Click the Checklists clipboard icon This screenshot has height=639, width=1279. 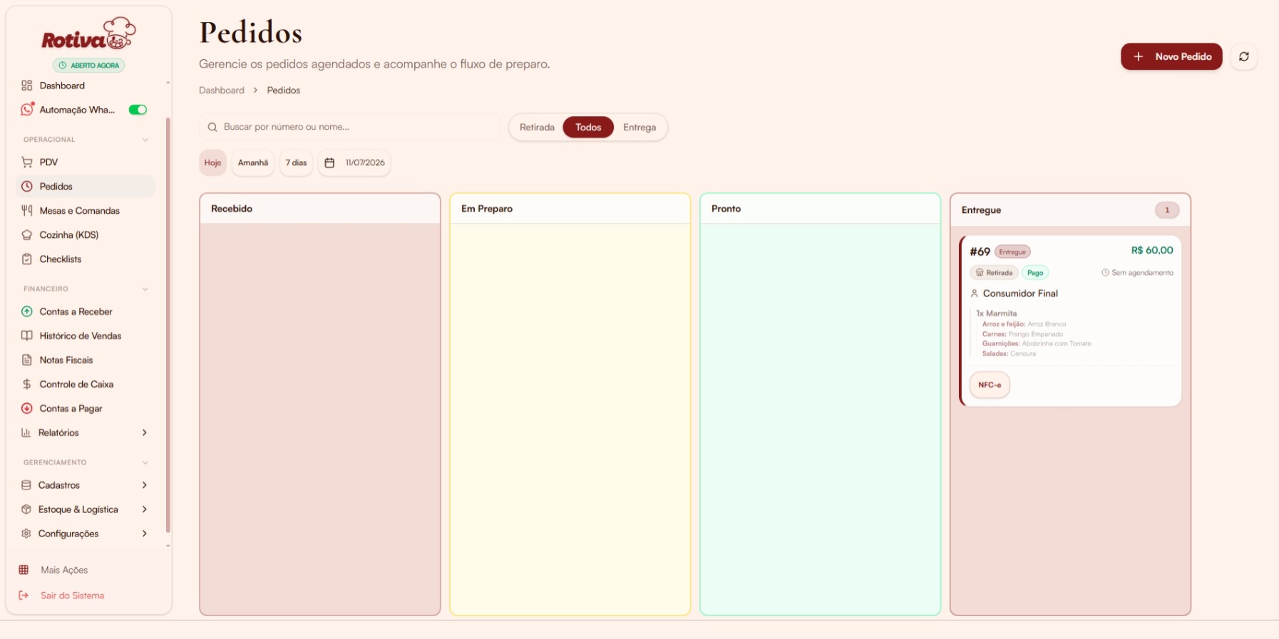point(27,259)
